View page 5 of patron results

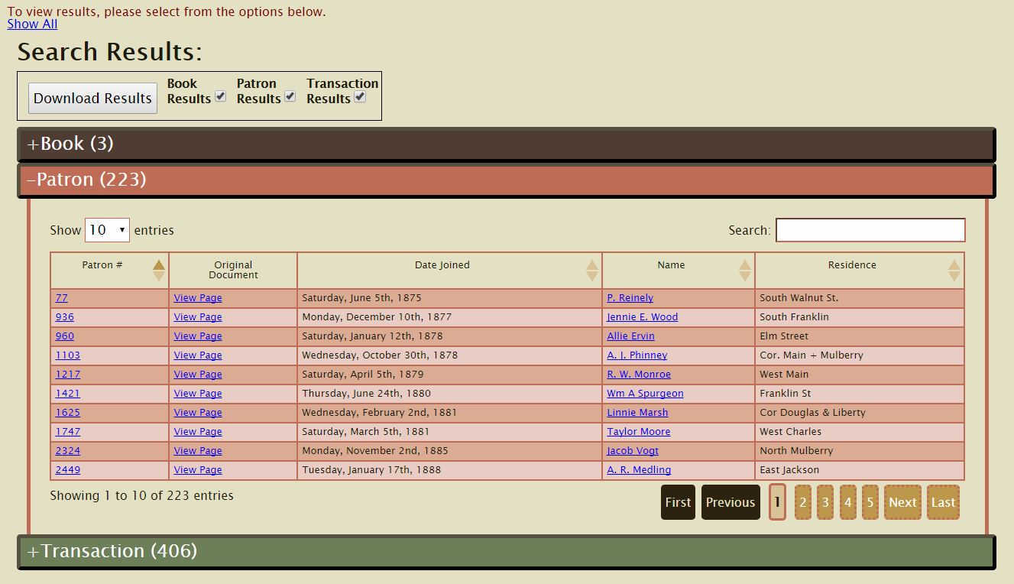tap(870, 502)
